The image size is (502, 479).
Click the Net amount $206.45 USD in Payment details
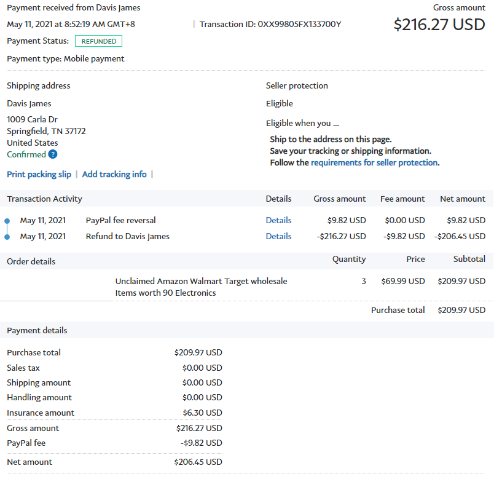[198, 462]
